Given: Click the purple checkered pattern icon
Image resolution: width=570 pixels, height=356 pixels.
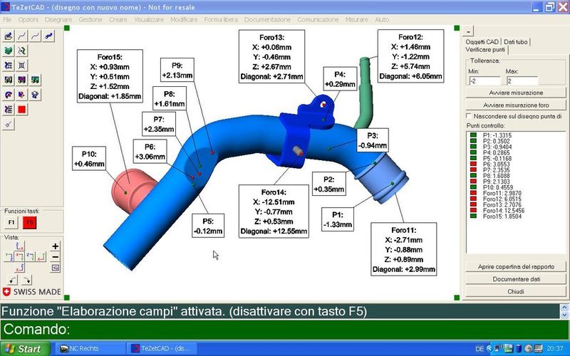Looking at the screenshot, I should 22,80.
